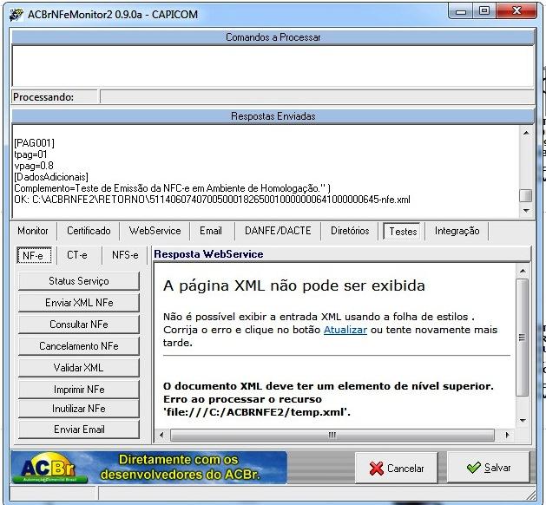Click the ACBr logo banner

pyautogui.click(x=148, y=468)
